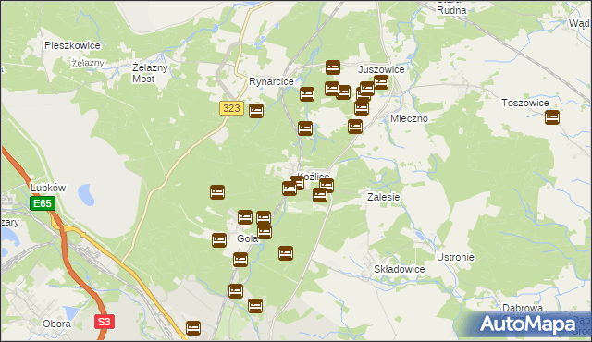This screenshot has height=342, width=592.
Task: Click the hotel marker just east of Rynarcice
Action: pos(307,94)
